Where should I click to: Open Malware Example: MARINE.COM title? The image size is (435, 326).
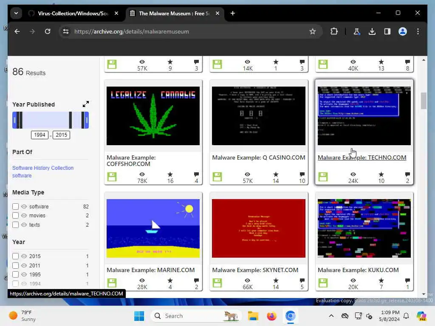pos(151,270)
